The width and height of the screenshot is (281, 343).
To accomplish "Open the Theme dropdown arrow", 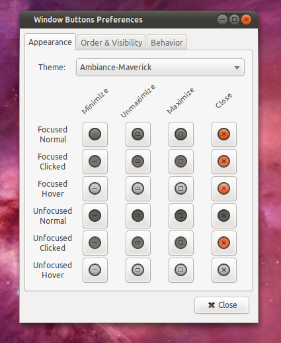I will 237,68.
